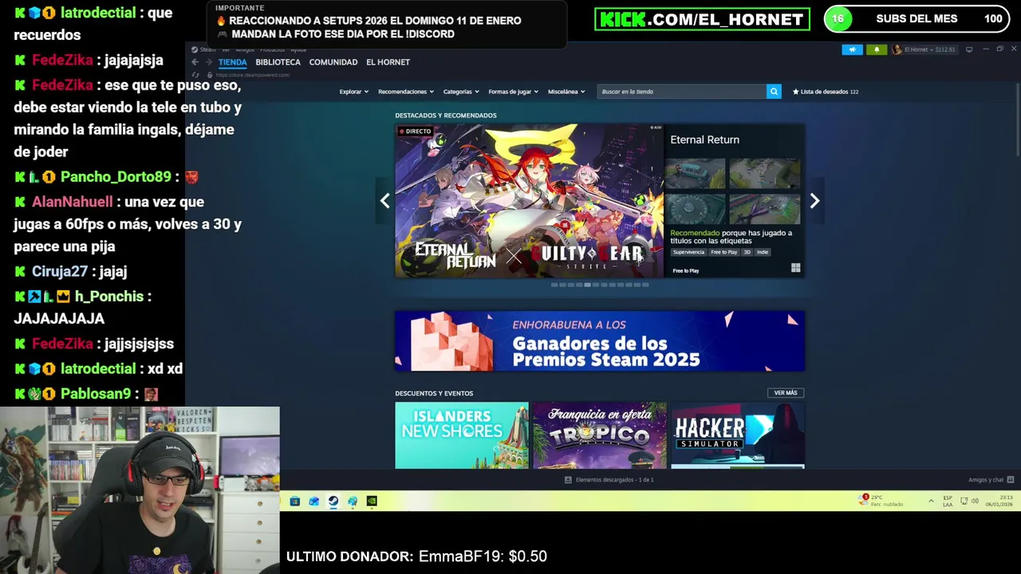
Task: Open the Eternal Return x Guilty Gear capsule image
Action: pos(529,201)
